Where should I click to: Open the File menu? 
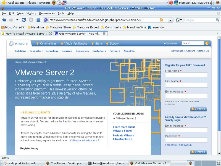(4, 13)
